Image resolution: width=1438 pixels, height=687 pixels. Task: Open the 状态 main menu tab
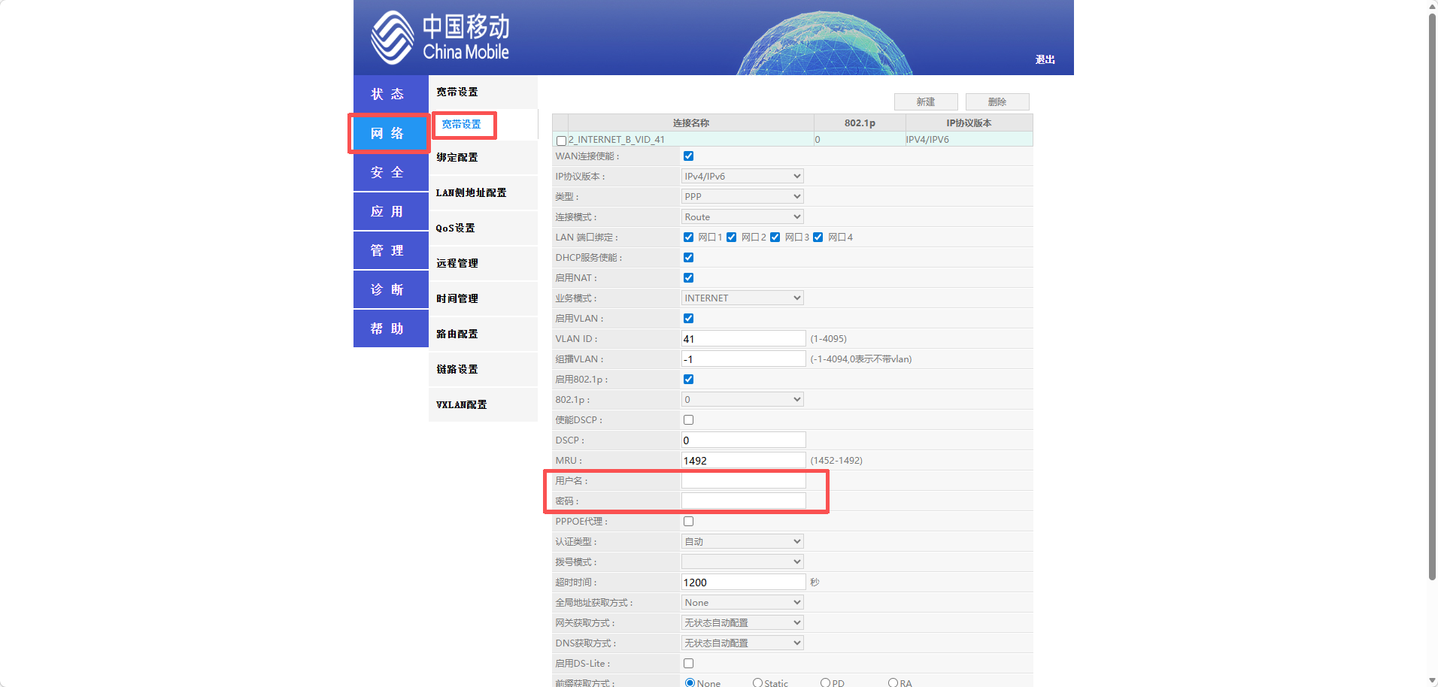coord(388,94)
